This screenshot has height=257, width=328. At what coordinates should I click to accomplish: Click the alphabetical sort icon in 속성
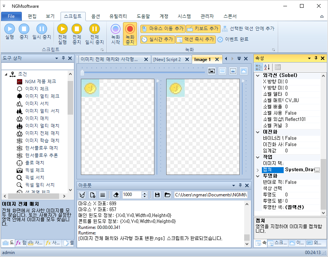coord(267,67)
